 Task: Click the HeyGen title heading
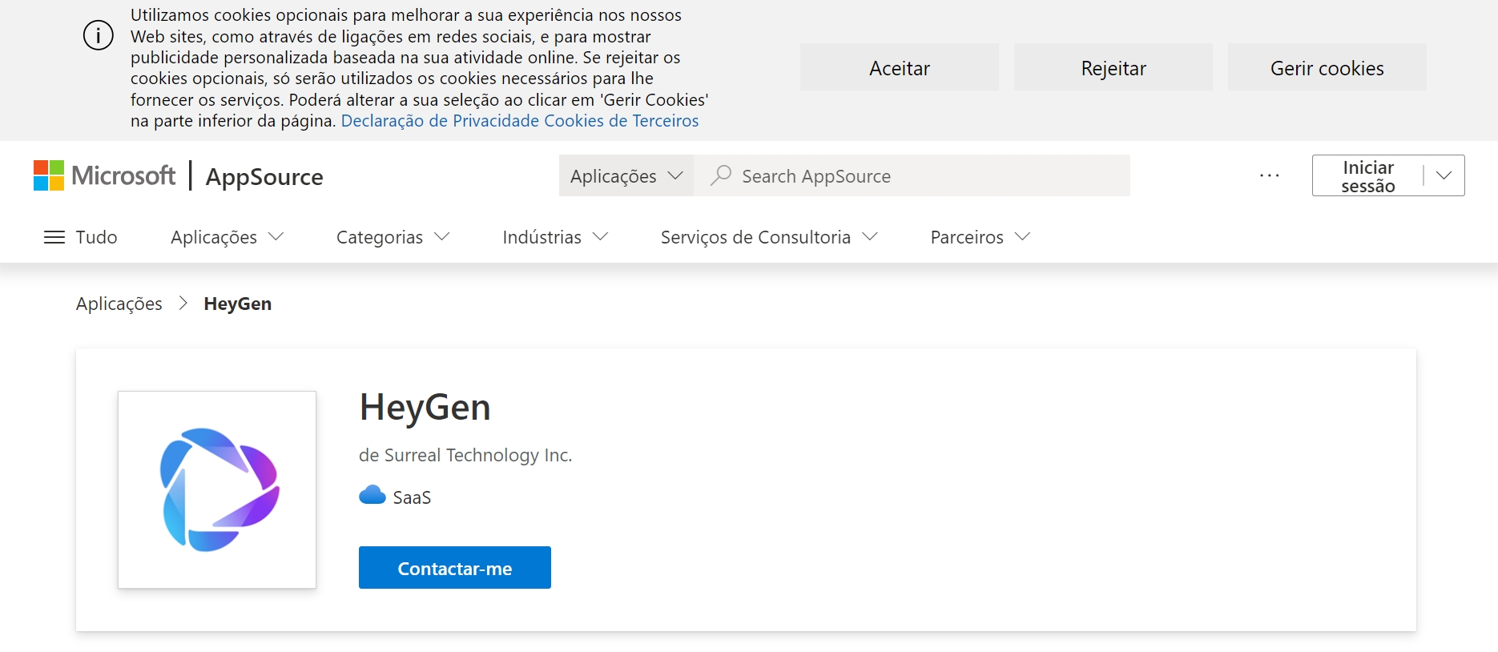click(x=425, y=407)
